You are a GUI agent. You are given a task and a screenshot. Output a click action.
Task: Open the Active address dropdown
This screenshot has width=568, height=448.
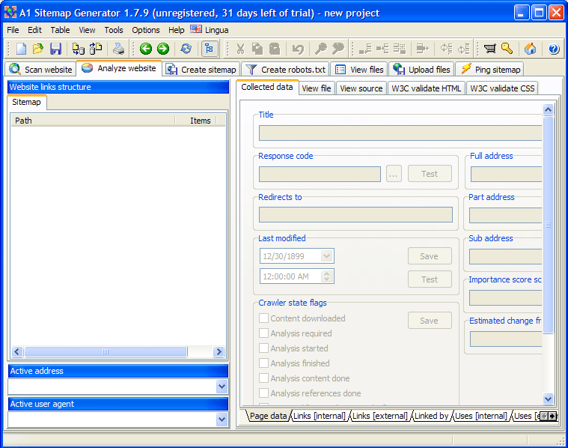(222, 387)
